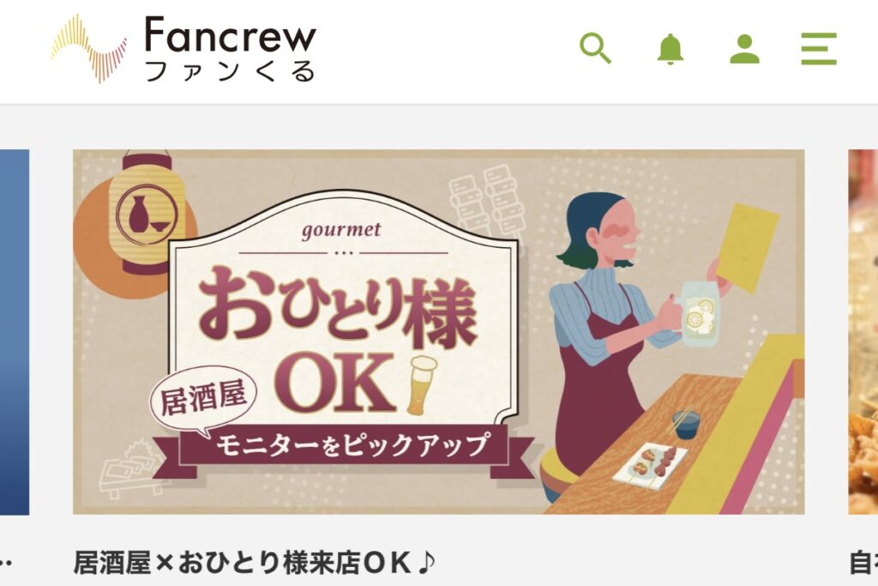Click the partially visible caption at right edge
The image size is (878, 586).
[863, 563]
